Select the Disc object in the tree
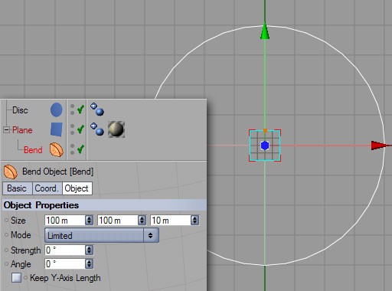Screen dimensions: 392x291 (20, 110)
